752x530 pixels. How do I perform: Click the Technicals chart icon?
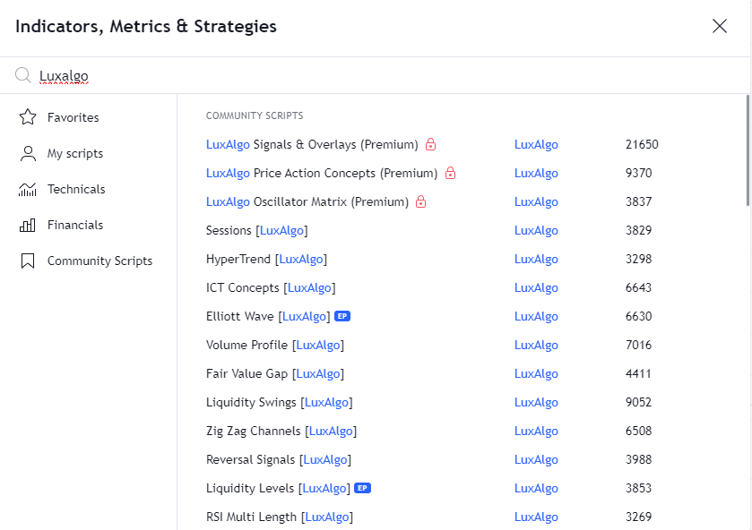[27, 189]
